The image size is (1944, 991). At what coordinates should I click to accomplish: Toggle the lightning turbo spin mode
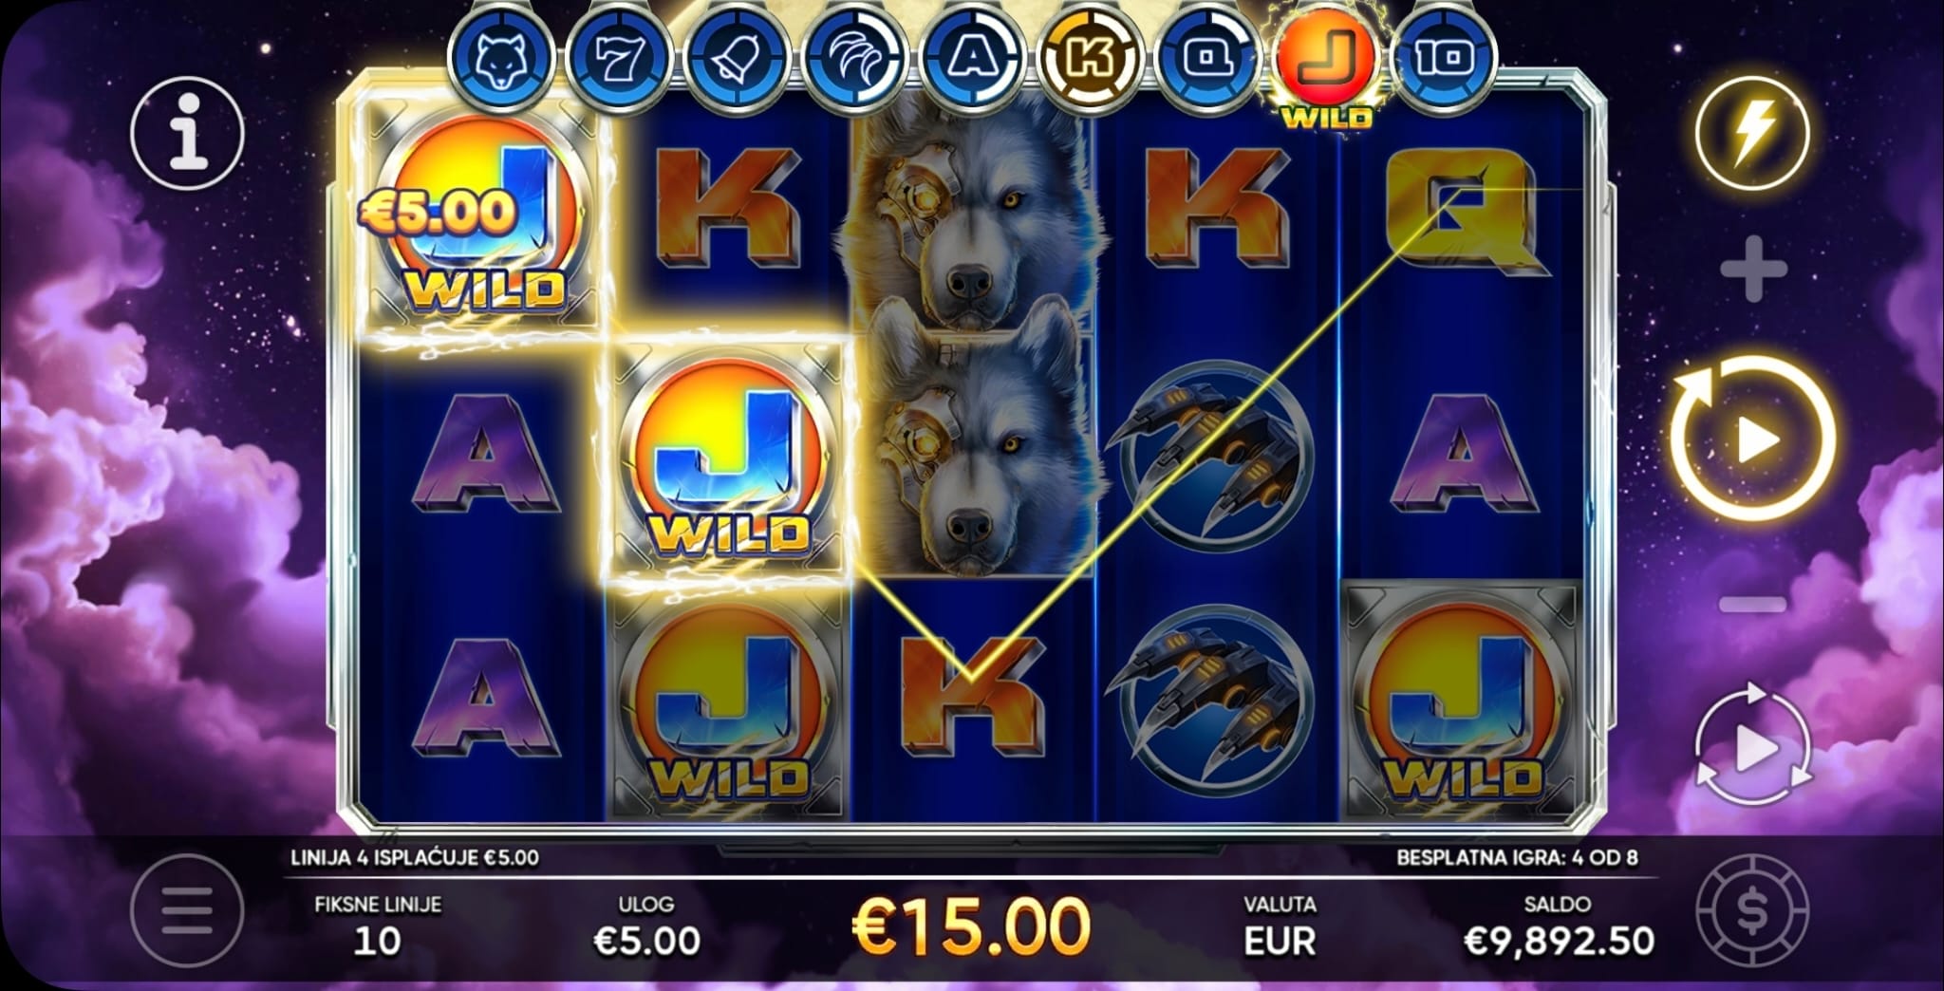[1752, 133]
